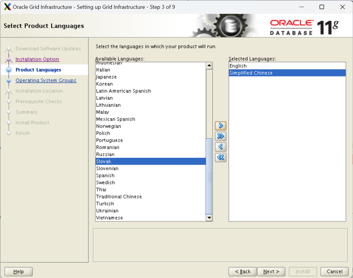
Task: Select Thai in Available Languages
Action: tap(151, 190)
